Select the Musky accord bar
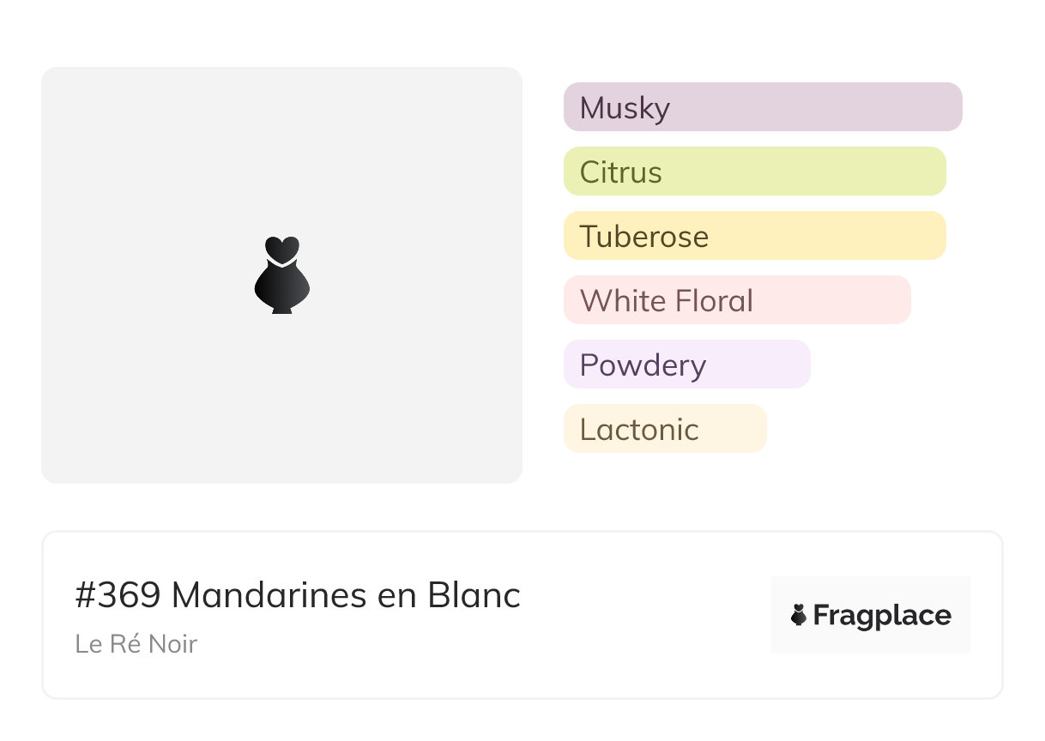The height and width of the screenshot is (741, 1045). point(762,107)
